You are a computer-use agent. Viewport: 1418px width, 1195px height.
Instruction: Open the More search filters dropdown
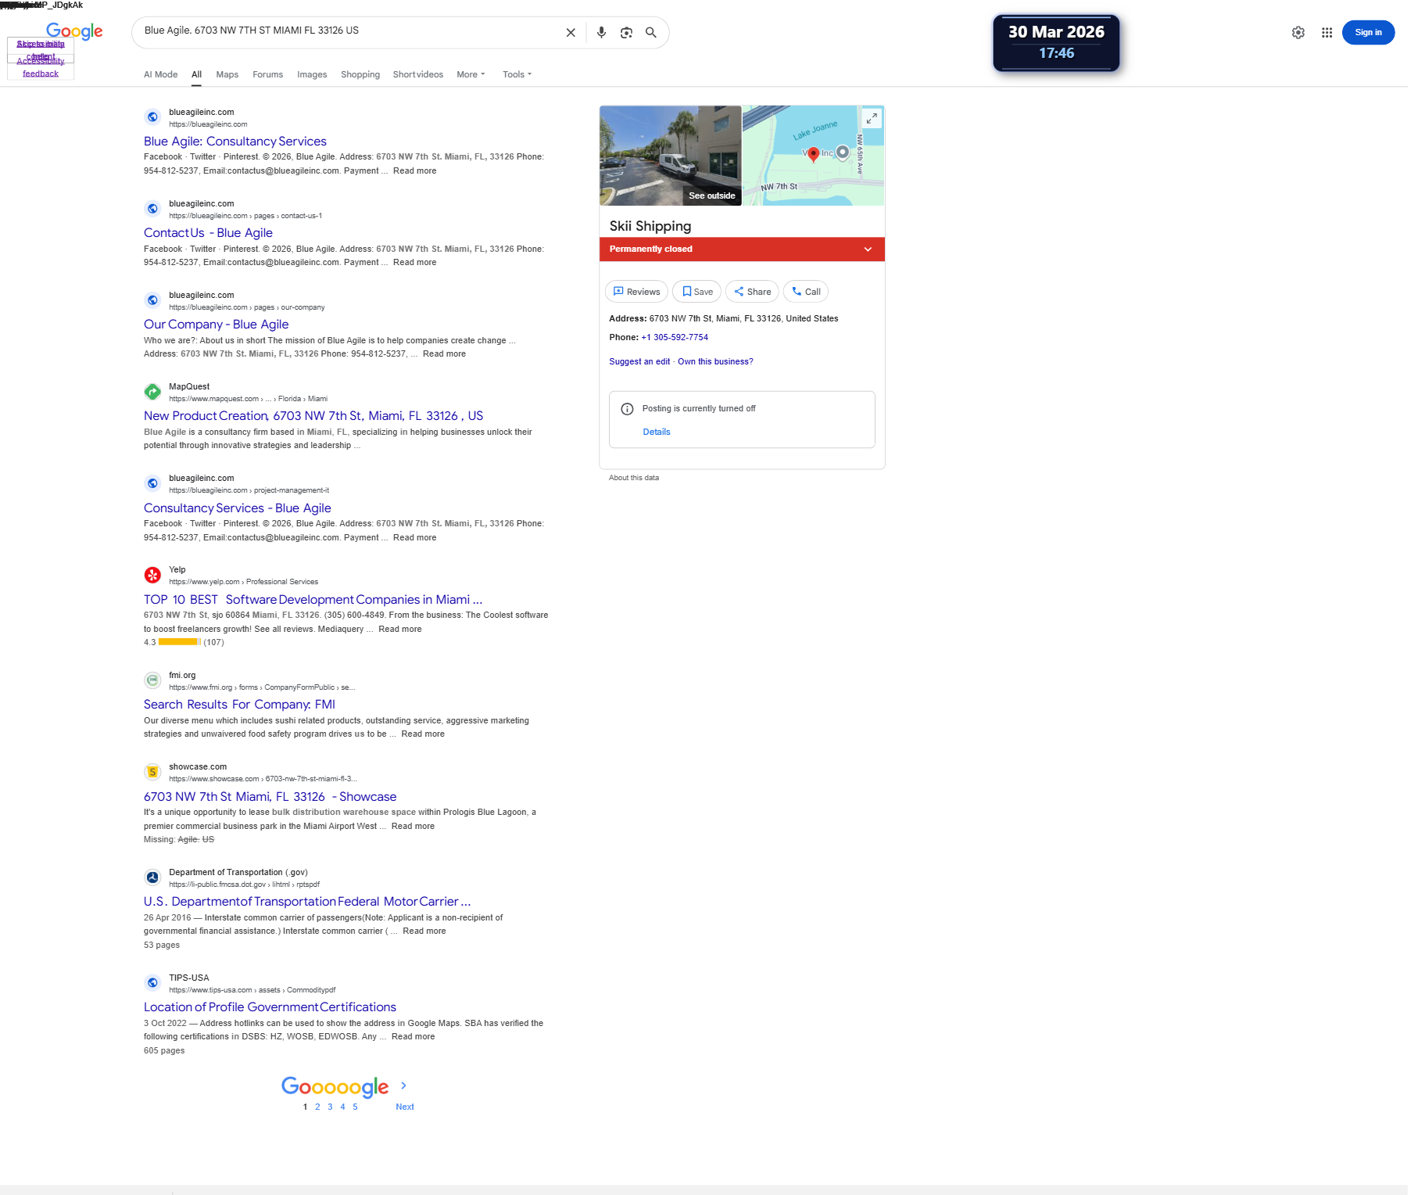tap(471, 75)
